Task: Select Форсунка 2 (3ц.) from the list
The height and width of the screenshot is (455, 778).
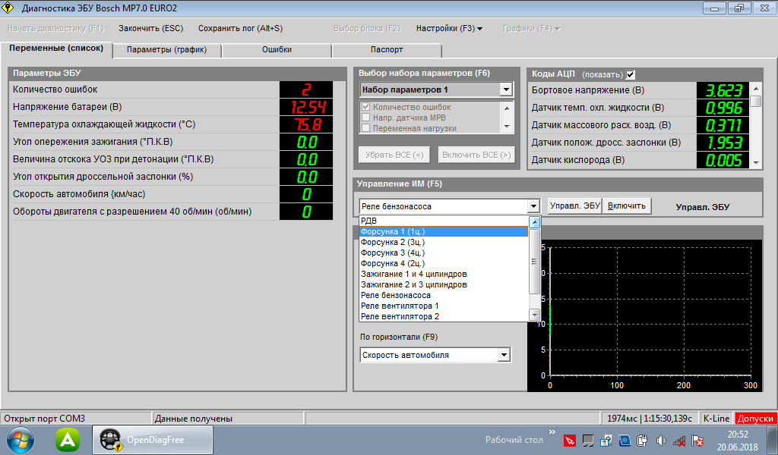Action: [392, 242]
